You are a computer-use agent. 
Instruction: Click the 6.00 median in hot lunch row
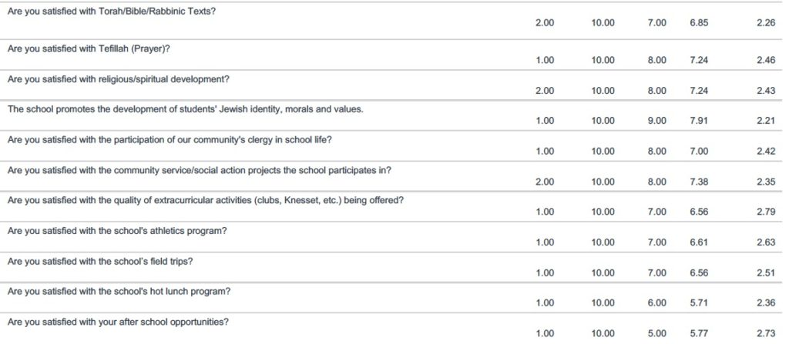click(656, 302)
